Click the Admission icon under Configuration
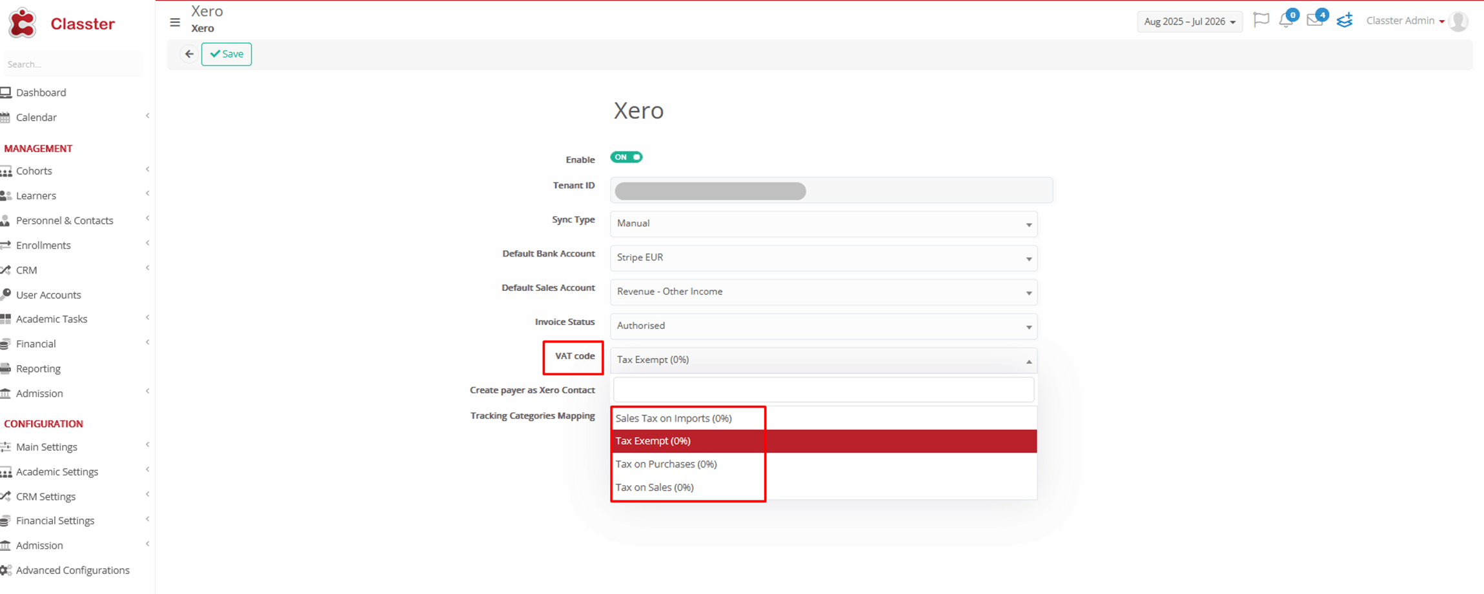The height and width of the screenshot is (594, 1484). (x=6, y=546)
